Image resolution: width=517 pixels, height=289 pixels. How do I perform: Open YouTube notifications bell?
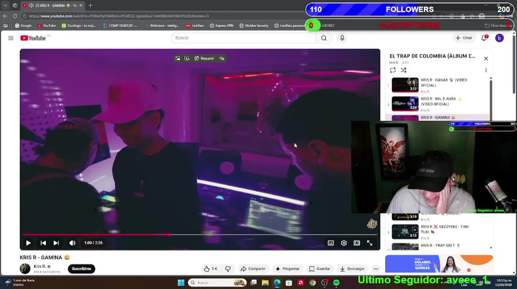pos(484,38)
